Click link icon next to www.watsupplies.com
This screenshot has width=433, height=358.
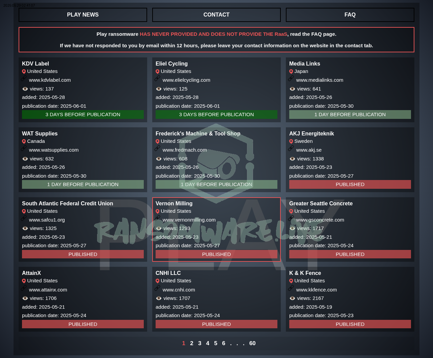click(24, 148)
